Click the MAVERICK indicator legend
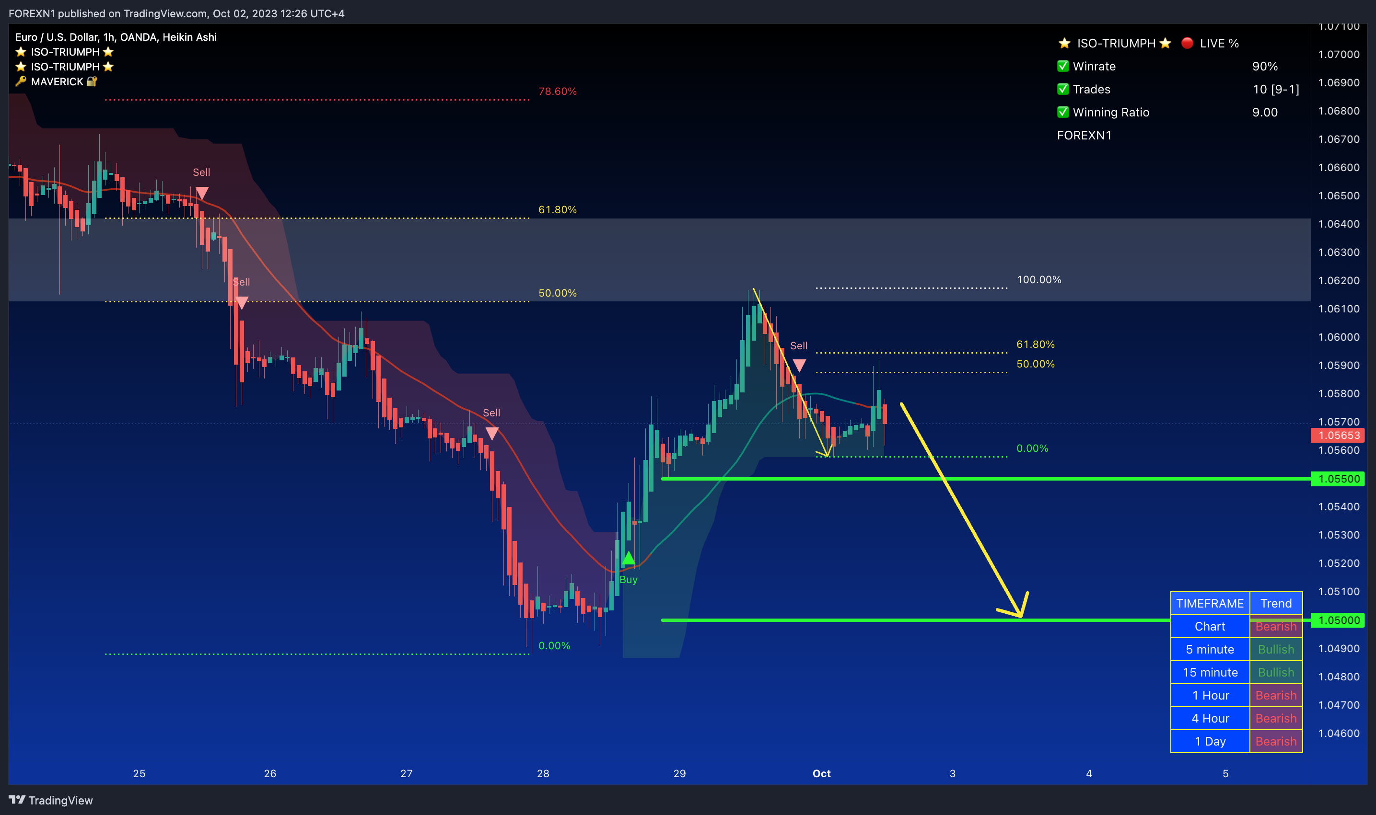The height and width of the screenshot is (815, 1376). [57, 81]
